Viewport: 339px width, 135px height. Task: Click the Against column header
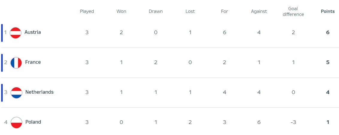coord(259,11)
